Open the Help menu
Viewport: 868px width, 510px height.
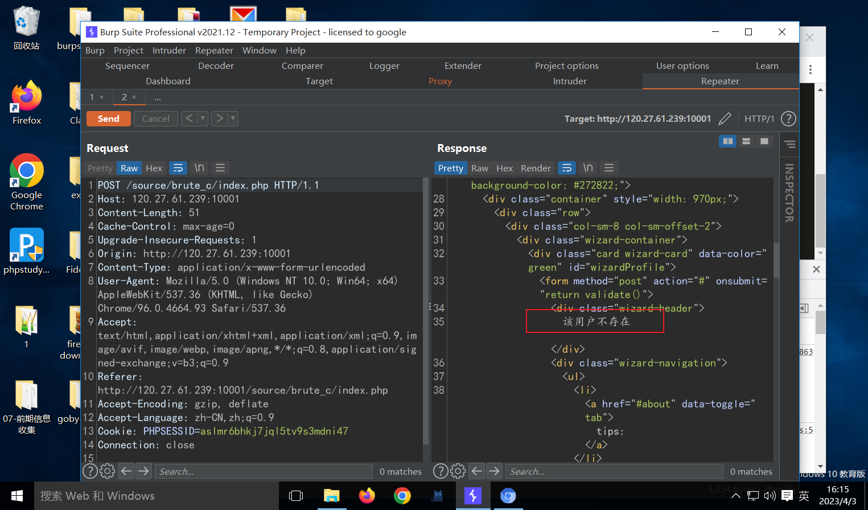(295, 50)
